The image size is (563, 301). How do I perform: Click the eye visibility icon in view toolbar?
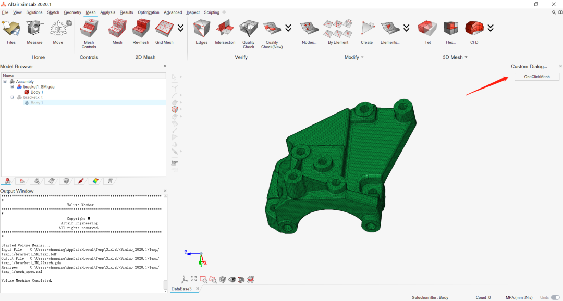[231, 279]
